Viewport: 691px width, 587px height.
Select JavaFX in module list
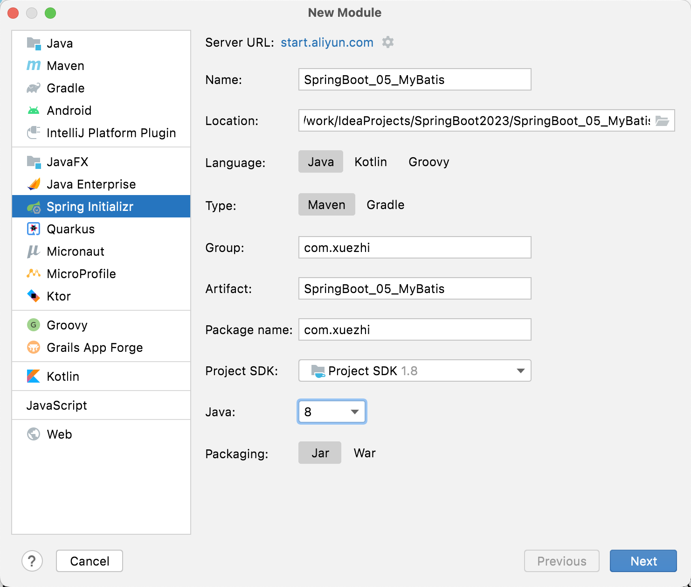tap(101, 162)
